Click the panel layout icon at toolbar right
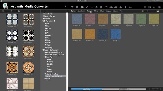This screenshot has width=163, height=91. [x=145, y=7]
